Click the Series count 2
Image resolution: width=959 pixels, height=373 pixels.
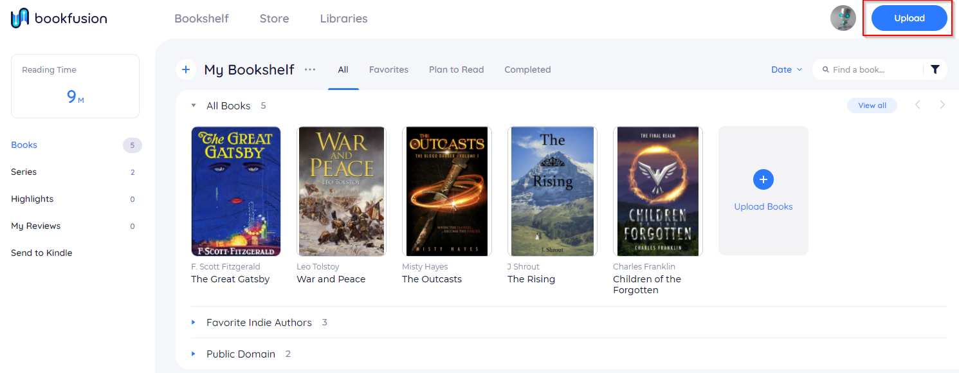pyautogui.click(x=132, y=172)
